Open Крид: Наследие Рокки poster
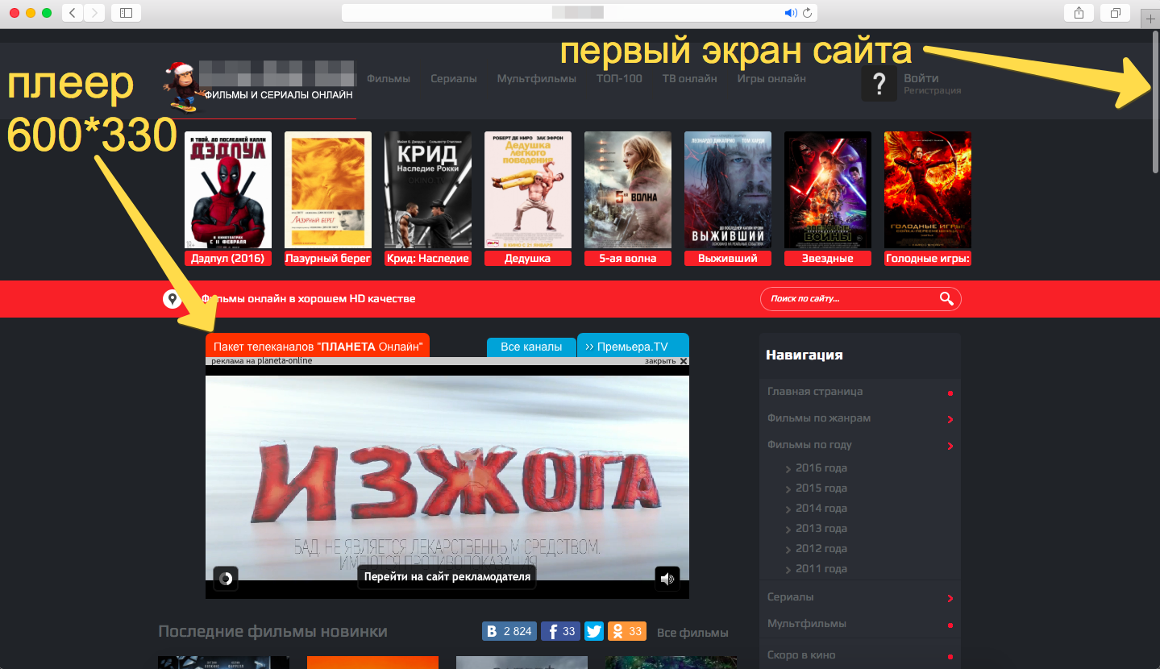1160x669 pixels. tap(428, 189)
